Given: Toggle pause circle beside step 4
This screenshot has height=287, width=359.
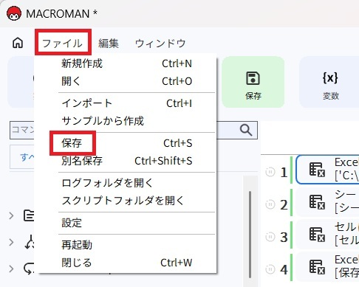Looking at the screenshot, I should [x=270, y=269].
